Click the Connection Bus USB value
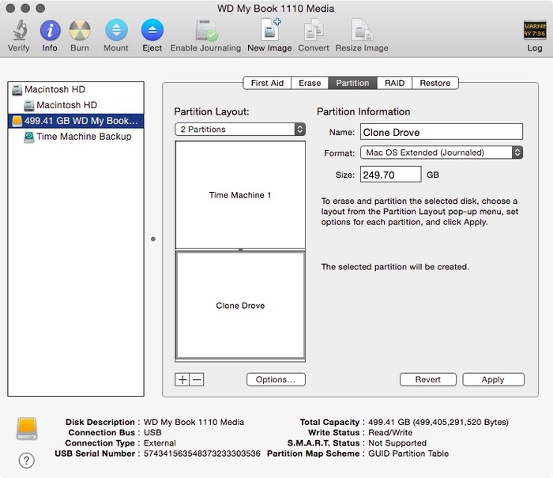 (x=152, y=433)
